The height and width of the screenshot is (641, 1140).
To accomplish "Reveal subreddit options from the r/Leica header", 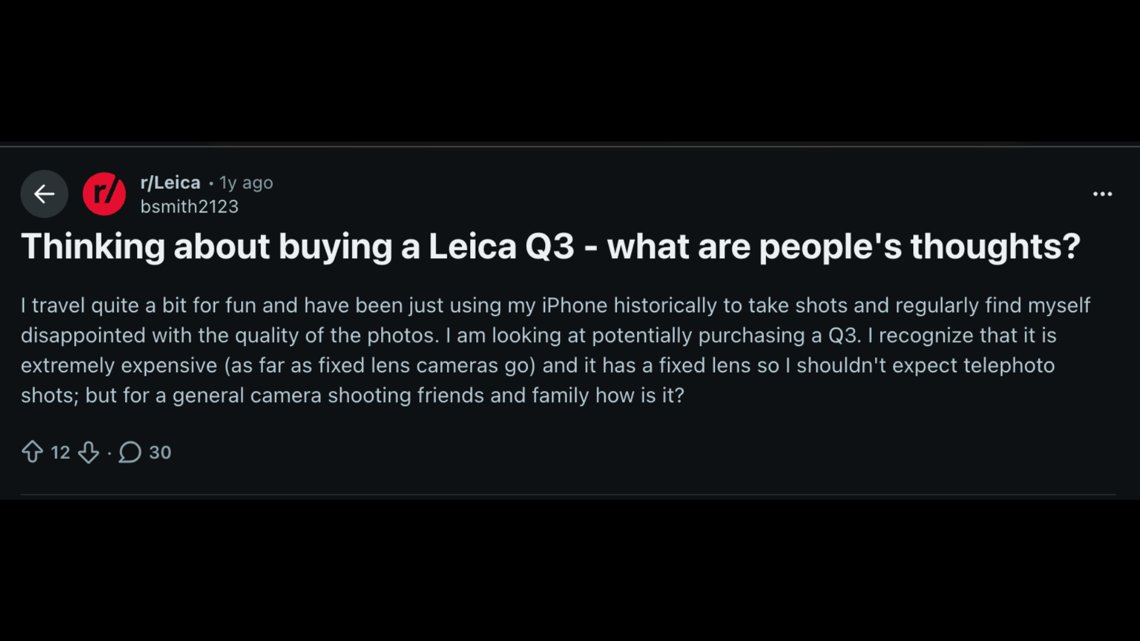I will (x=170, y=183).
